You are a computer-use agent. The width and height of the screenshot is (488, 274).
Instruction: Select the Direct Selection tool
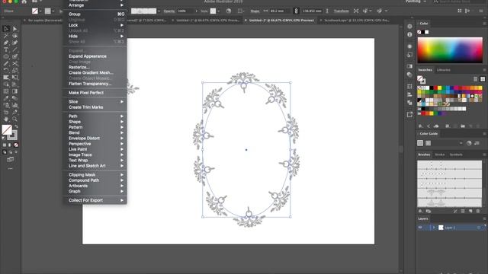pyautogui.click(x=14, y=29)
